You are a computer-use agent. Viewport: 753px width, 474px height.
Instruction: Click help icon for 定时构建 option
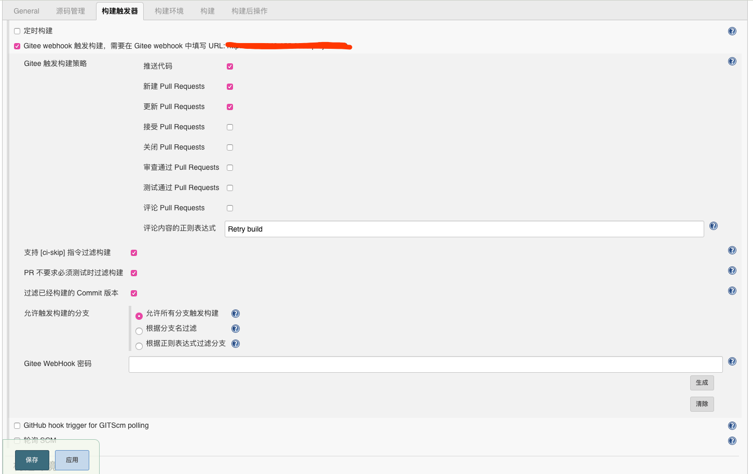[732, 31]
